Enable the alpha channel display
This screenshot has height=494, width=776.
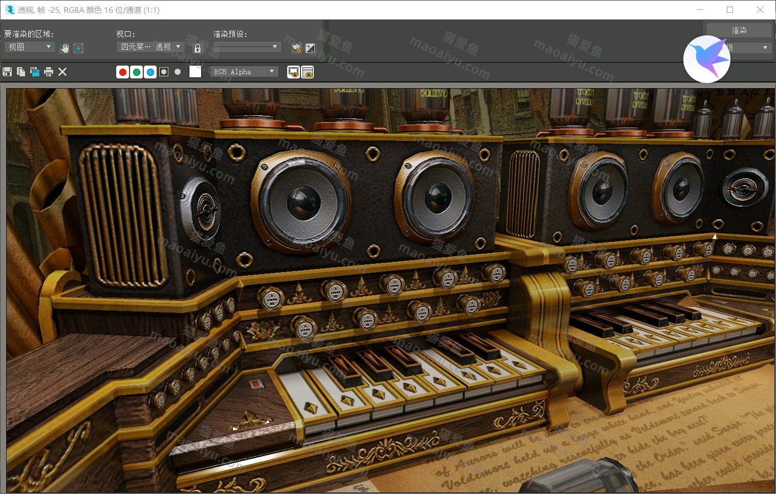[x=164, y=72]
